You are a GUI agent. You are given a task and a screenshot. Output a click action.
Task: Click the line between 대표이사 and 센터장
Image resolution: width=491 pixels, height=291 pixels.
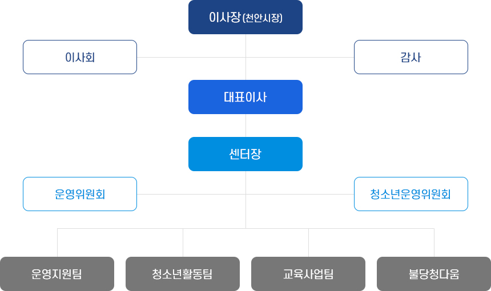click(x=246, y=126)
